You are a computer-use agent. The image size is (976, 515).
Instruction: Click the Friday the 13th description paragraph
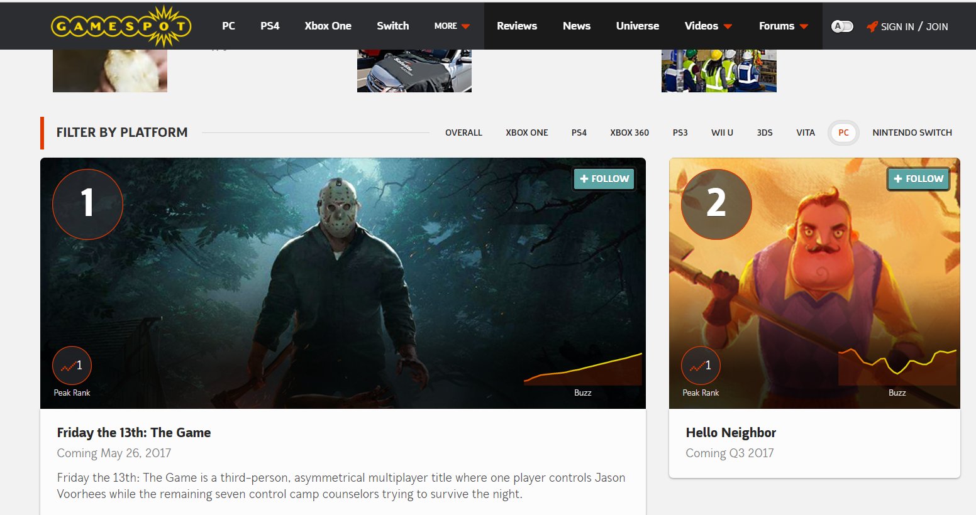pos(341,485)
